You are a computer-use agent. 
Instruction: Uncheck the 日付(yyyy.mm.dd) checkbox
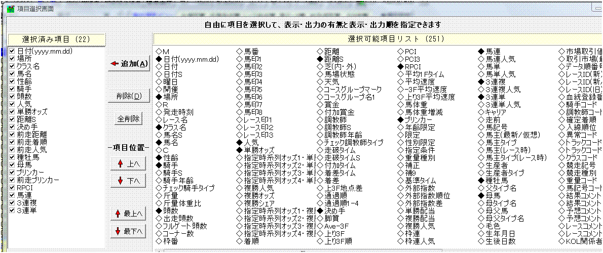(12, 52)
